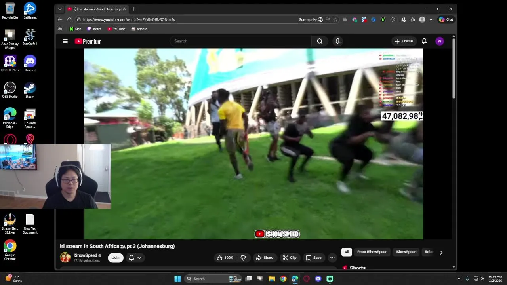Open the Windows Start menu
Image resolution: width=507 pixels, height=285 pixels.
tap(177, 279)
